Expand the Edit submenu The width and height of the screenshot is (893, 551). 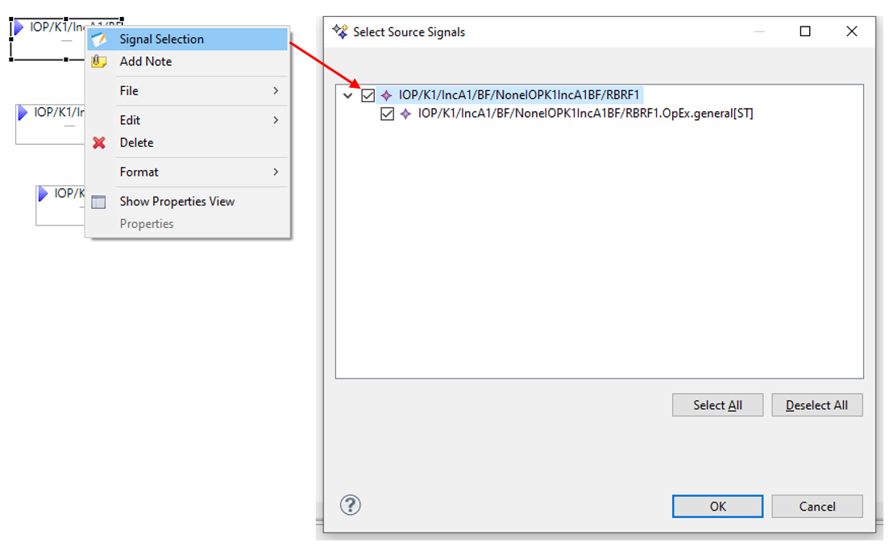click(275, 120)
